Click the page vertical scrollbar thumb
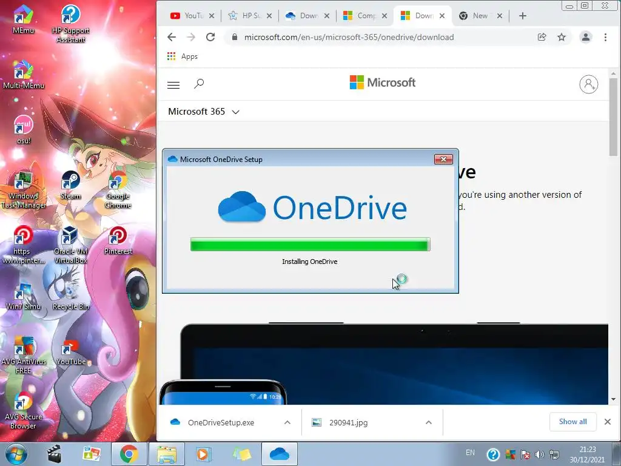The width and height of the screenshot is (621, 466). click(613, 117)
